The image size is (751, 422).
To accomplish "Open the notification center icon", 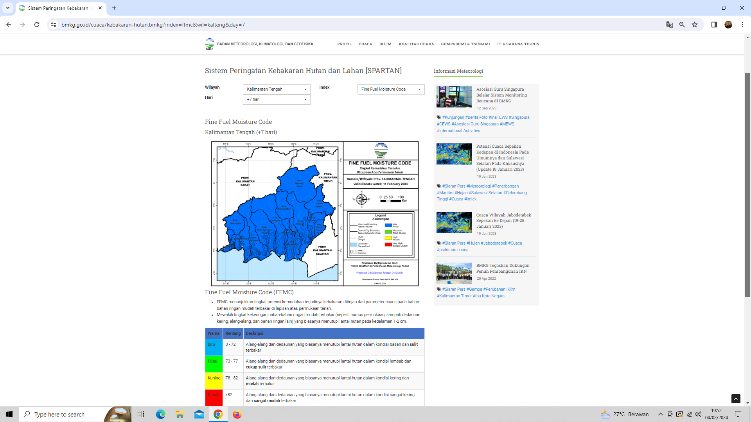I will pos(738,414).
